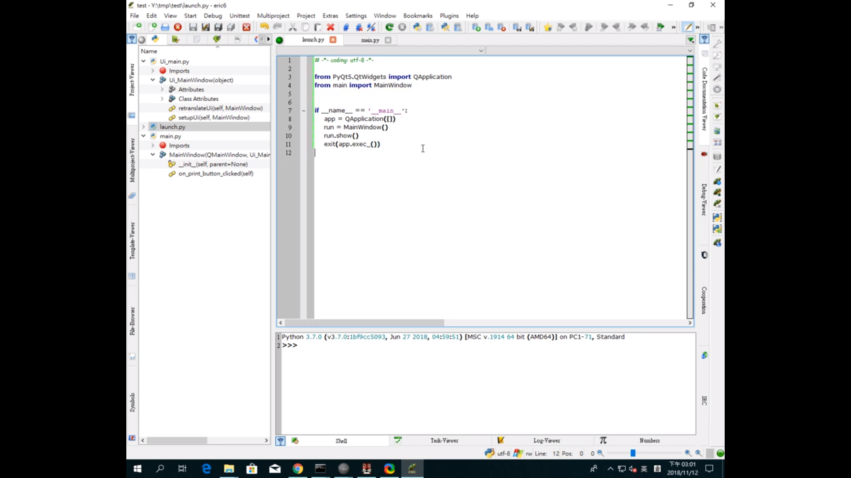Click the green status LED in status bar
851x478 pixels.
(x=720, y=453)
